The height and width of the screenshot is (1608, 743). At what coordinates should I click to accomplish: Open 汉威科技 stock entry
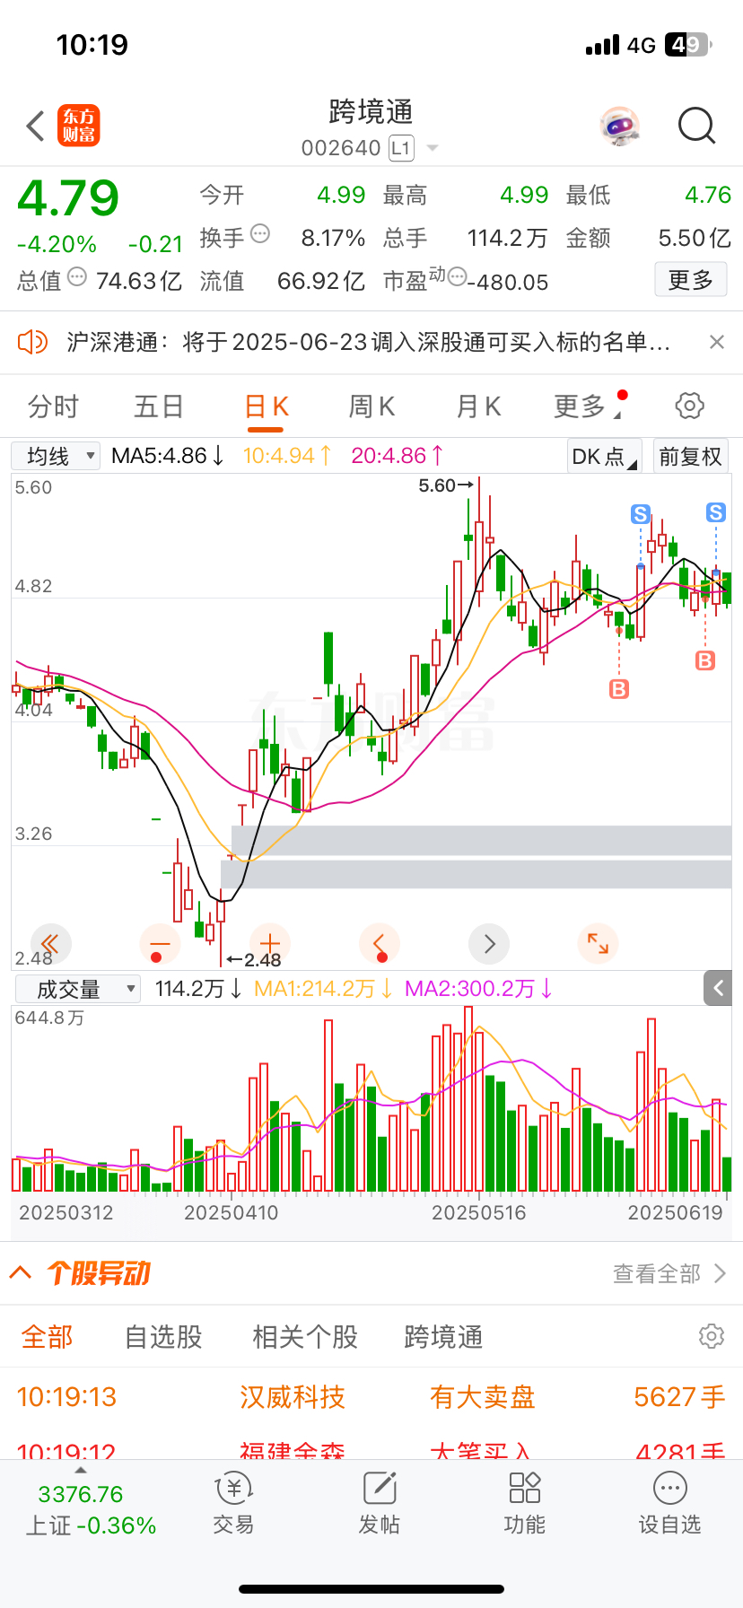pos(292,1396)
